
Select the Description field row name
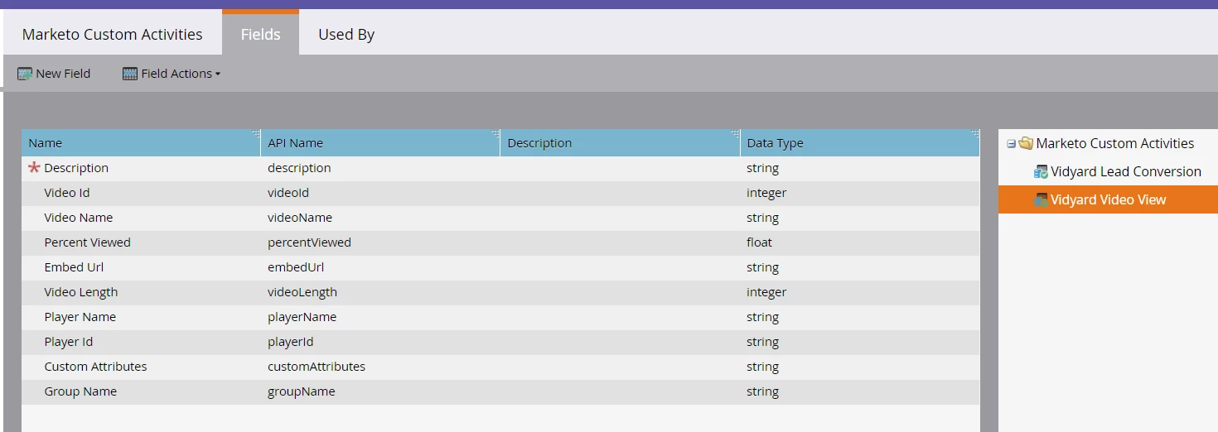pyautogui.click(x=76, y=168)
